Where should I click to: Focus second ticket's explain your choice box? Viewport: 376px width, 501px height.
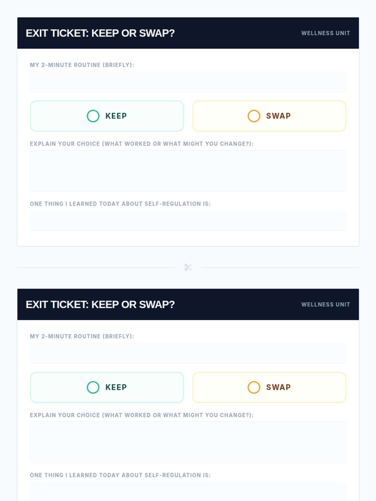pyautogui.click(x=188, y=442)
